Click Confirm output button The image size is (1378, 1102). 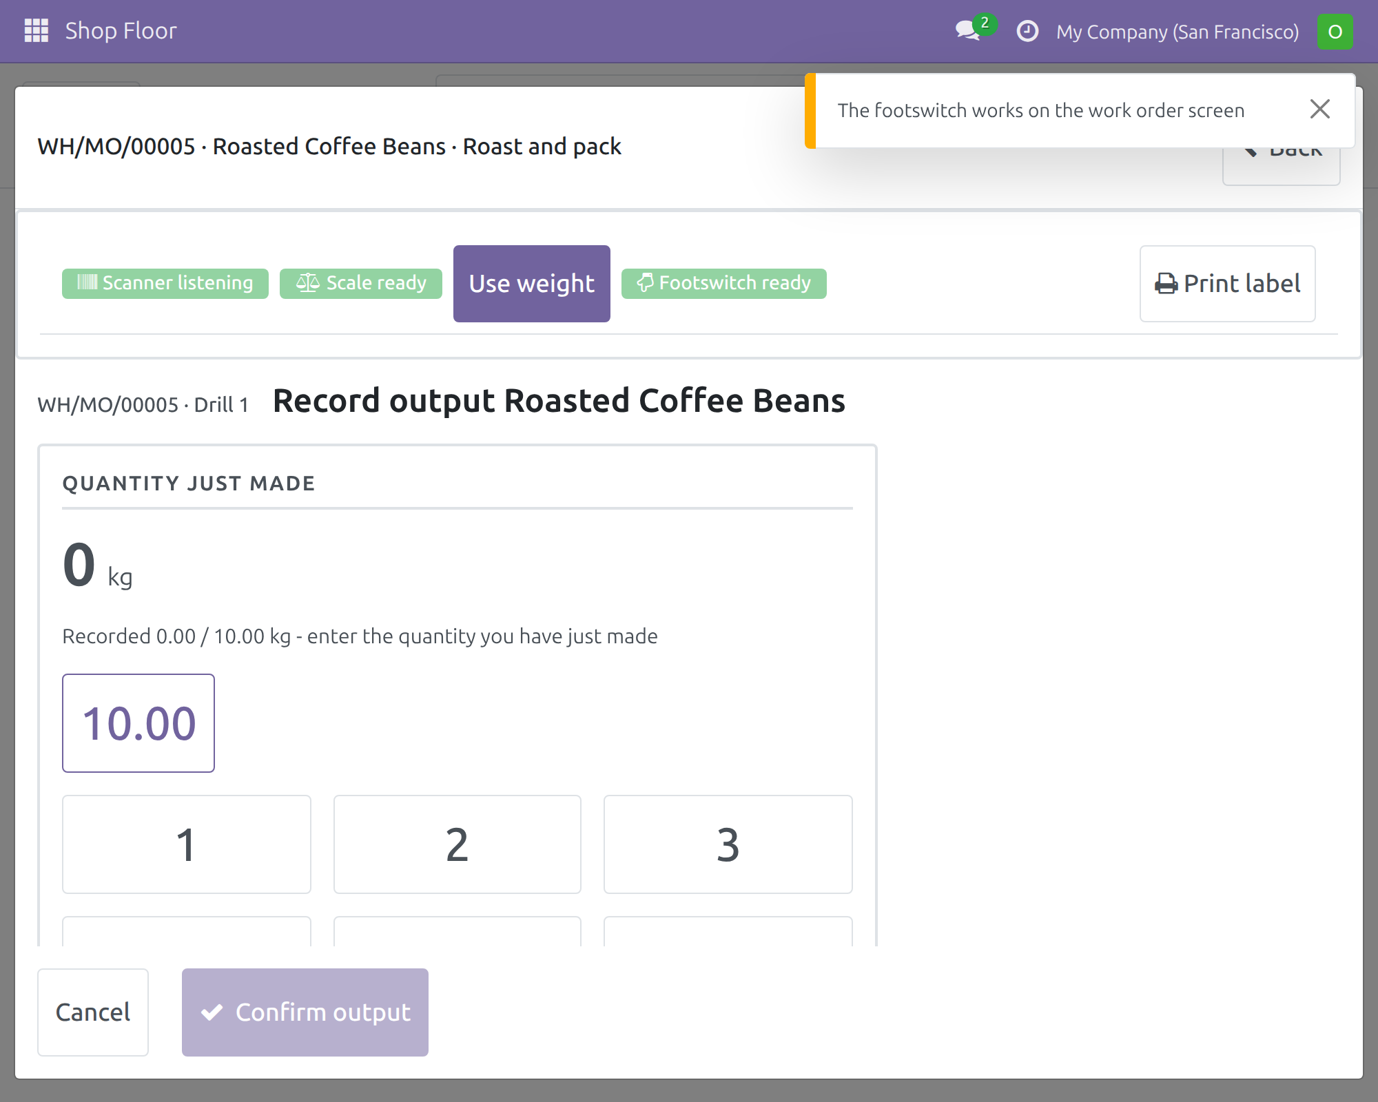305,1012
